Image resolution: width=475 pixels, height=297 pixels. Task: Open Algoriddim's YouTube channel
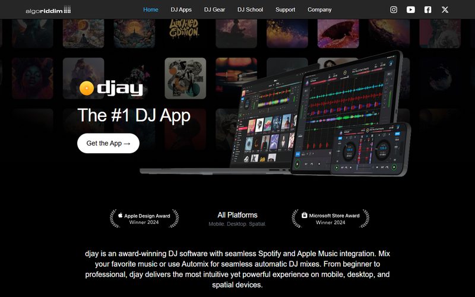[x=410, y=10]
